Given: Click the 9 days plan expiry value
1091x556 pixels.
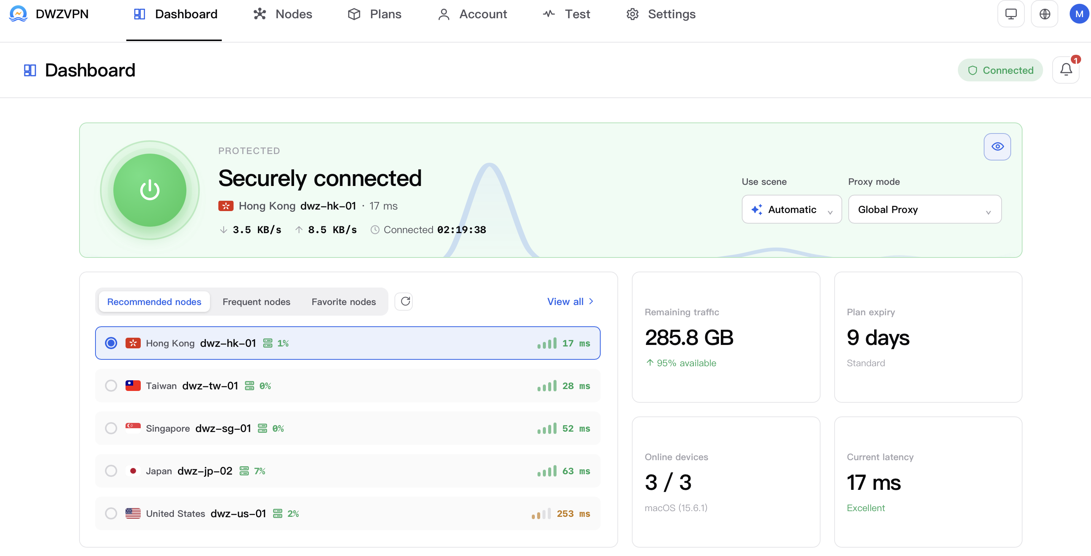Looking at the screenshot, I should (878, 337).
